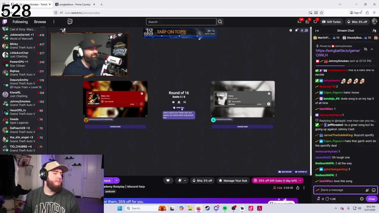The image size is (379, 213).
Task: Bookmark this page with the star icon
Action: click(x=322, y=13)
